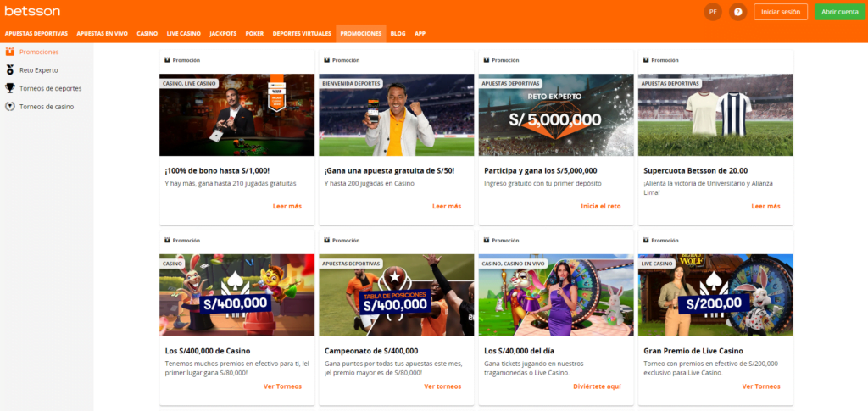
Task: Open the Reto Experto S/5,000,000 image
Action: [x=556, y=115]
